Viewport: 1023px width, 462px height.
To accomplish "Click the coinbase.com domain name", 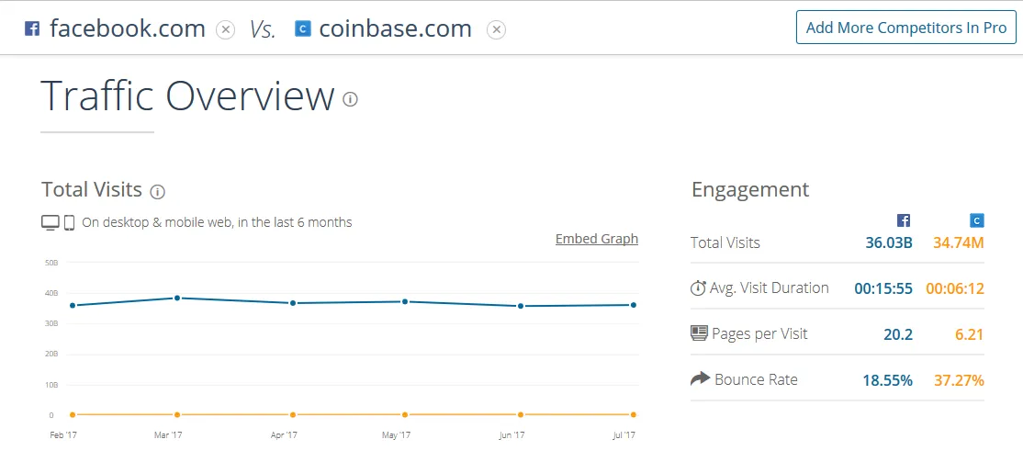I will [x=395, y=28].
